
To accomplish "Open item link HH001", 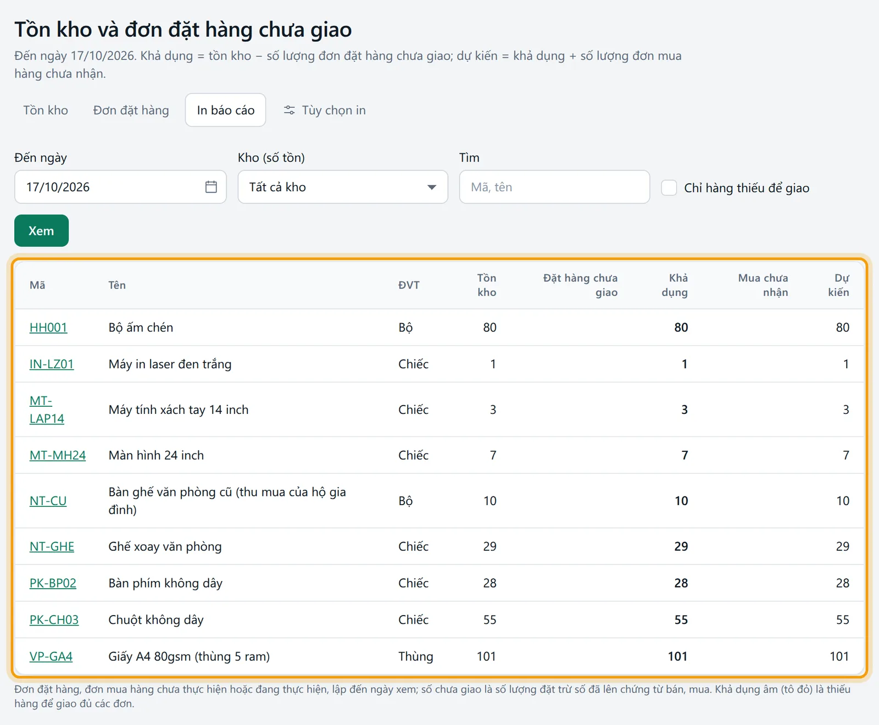I will tap(48, 328).
